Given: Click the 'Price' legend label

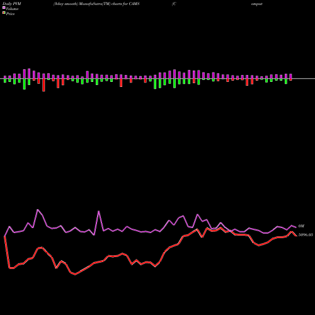Looking at the screenshot, I should coord(10,14).
